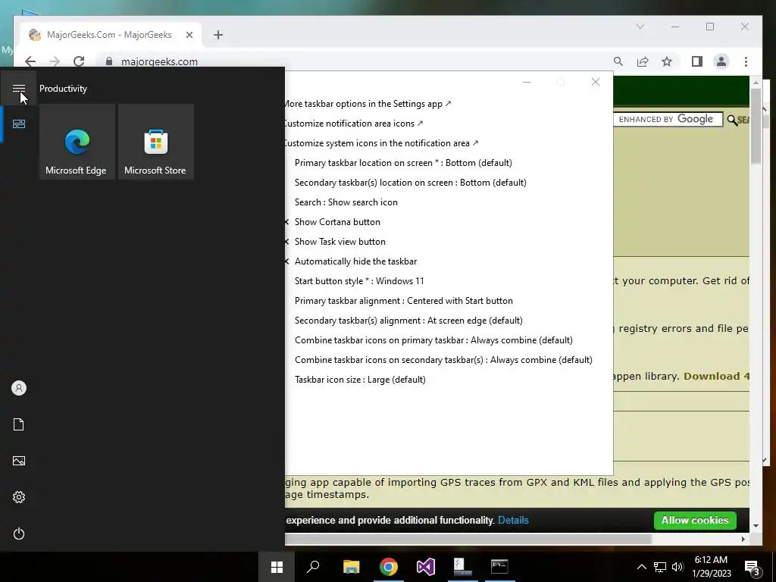Open Customize system icons in notification area
The height and width of the screenshot is (582, 776).
(381, 143)
